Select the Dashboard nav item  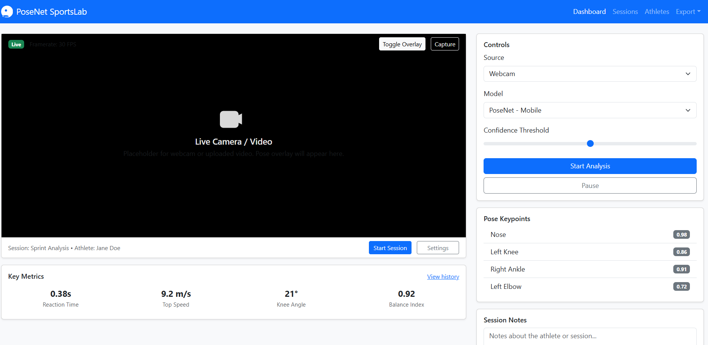589,12
